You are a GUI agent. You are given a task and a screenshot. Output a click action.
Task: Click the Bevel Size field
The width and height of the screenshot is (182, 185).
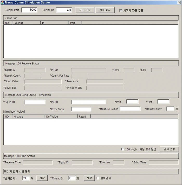[43, 88]
